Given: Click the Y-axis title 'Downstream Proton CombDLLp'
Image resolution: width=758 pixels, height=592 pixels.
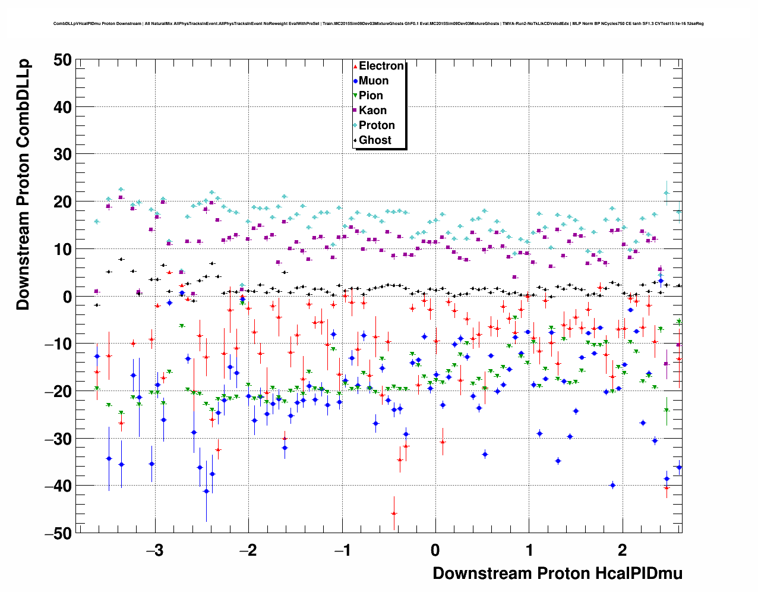Looking at the screenshot, I should 23,185.
